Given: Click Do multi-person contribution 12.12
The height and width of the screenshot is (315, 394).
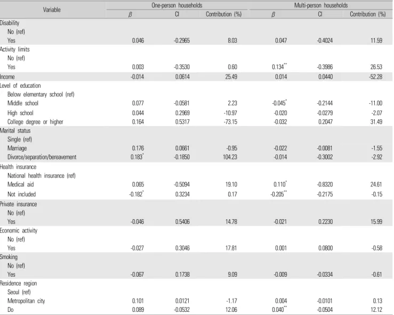Looking at the screenshot, I should point(376,310).
